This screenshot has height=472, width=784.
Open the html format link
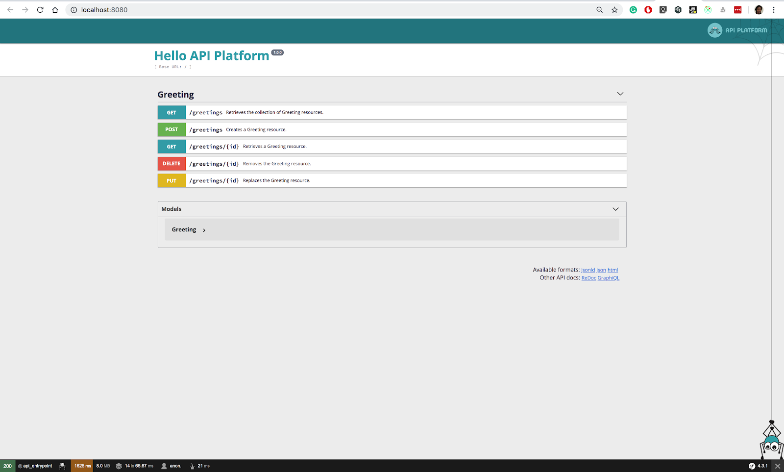coord(612,270)
